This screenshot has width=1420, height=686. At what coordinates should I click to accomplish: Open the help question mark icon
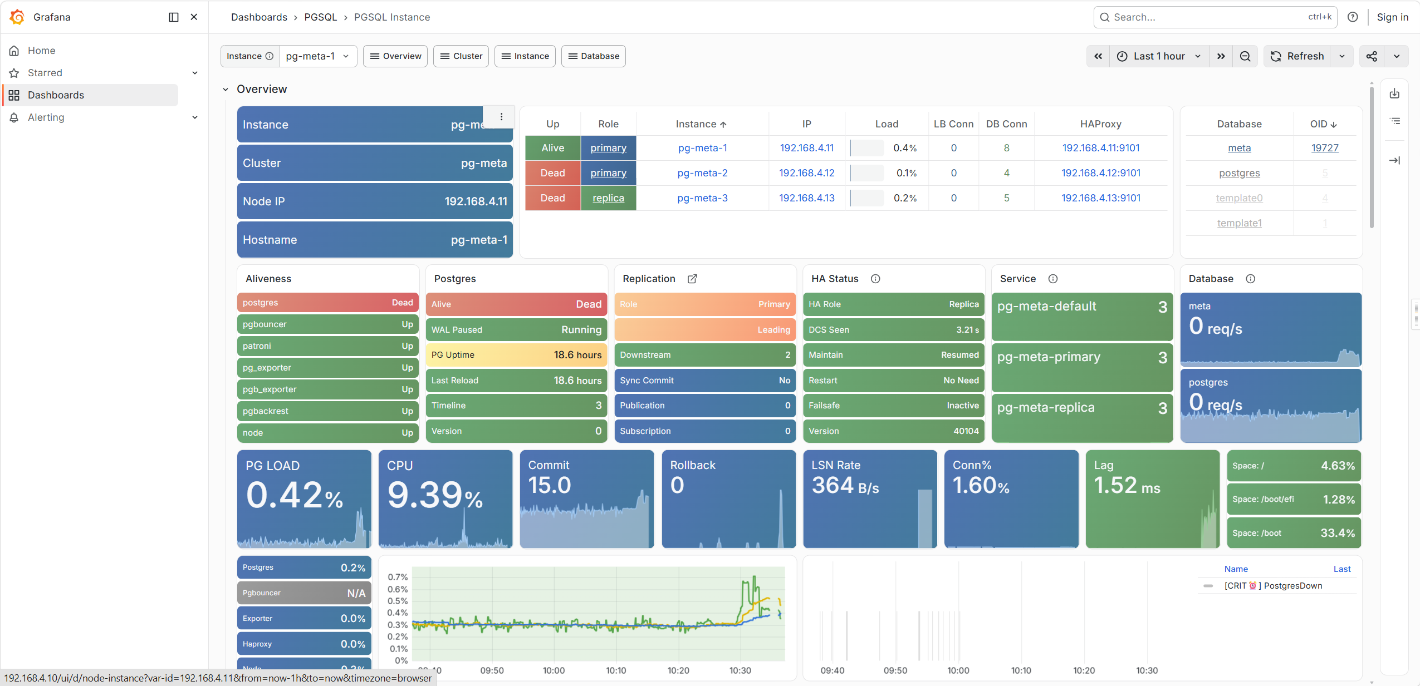(x=1353, y=17)
